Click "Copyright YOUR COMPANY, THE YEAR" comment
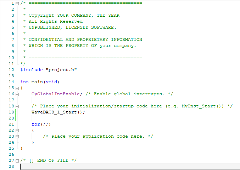Screen dimensions: 240x170 pyautogui.click(x=74, y=15)
